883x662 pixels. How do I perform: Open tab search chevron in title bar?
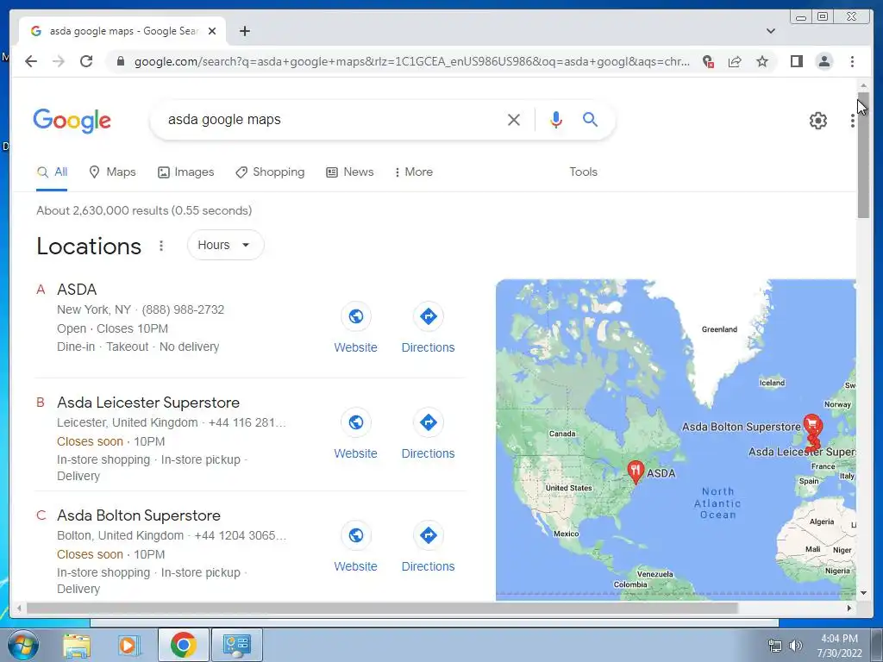(x=770, y=31)
